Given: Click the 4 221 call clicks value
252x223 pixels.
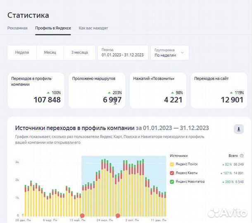Looking at the screenshot, I should tap(173, 100).
